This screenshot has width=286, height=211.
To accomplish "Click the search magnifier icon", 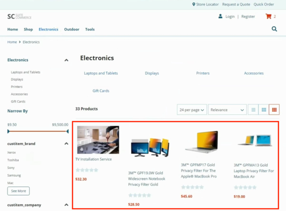I will click(274, 29).
